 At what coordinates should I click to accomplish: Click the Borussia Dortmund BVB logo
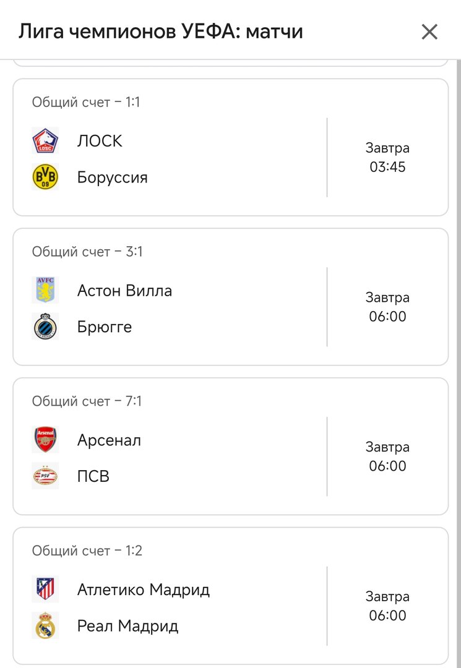[x=45, y=178]
